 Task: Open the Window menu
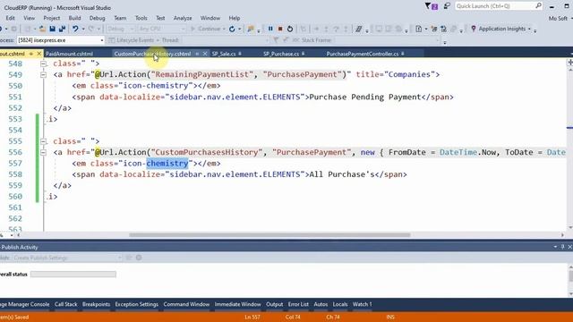[210, 18]
